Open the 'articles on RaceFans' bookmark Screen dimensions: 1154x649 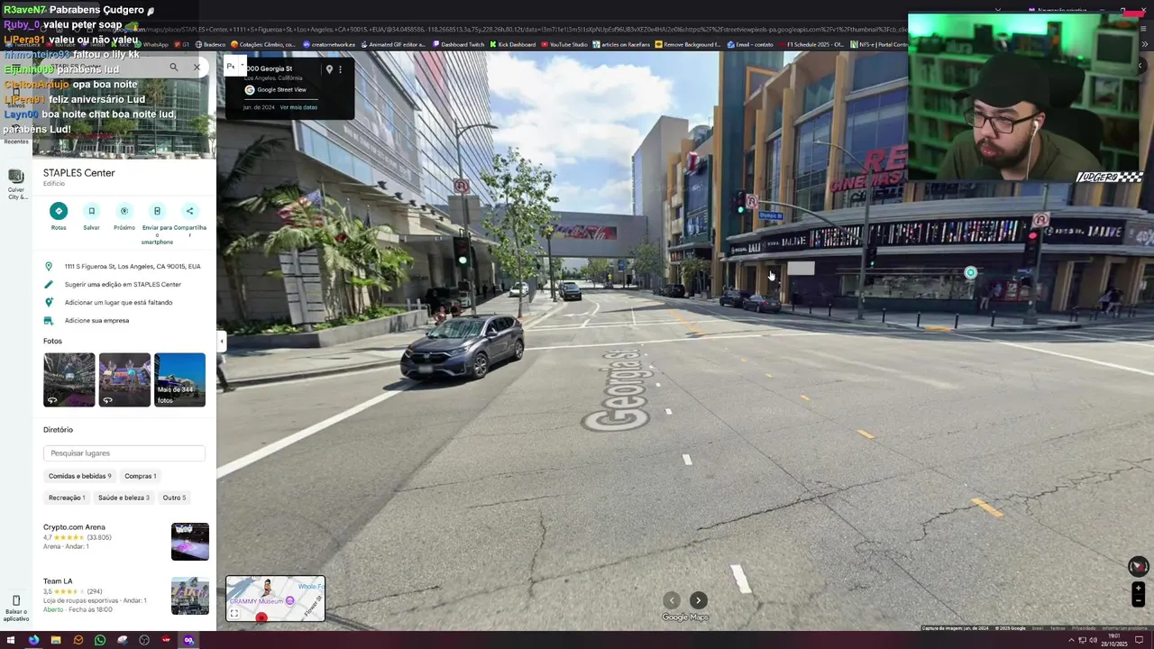[621, 44]
